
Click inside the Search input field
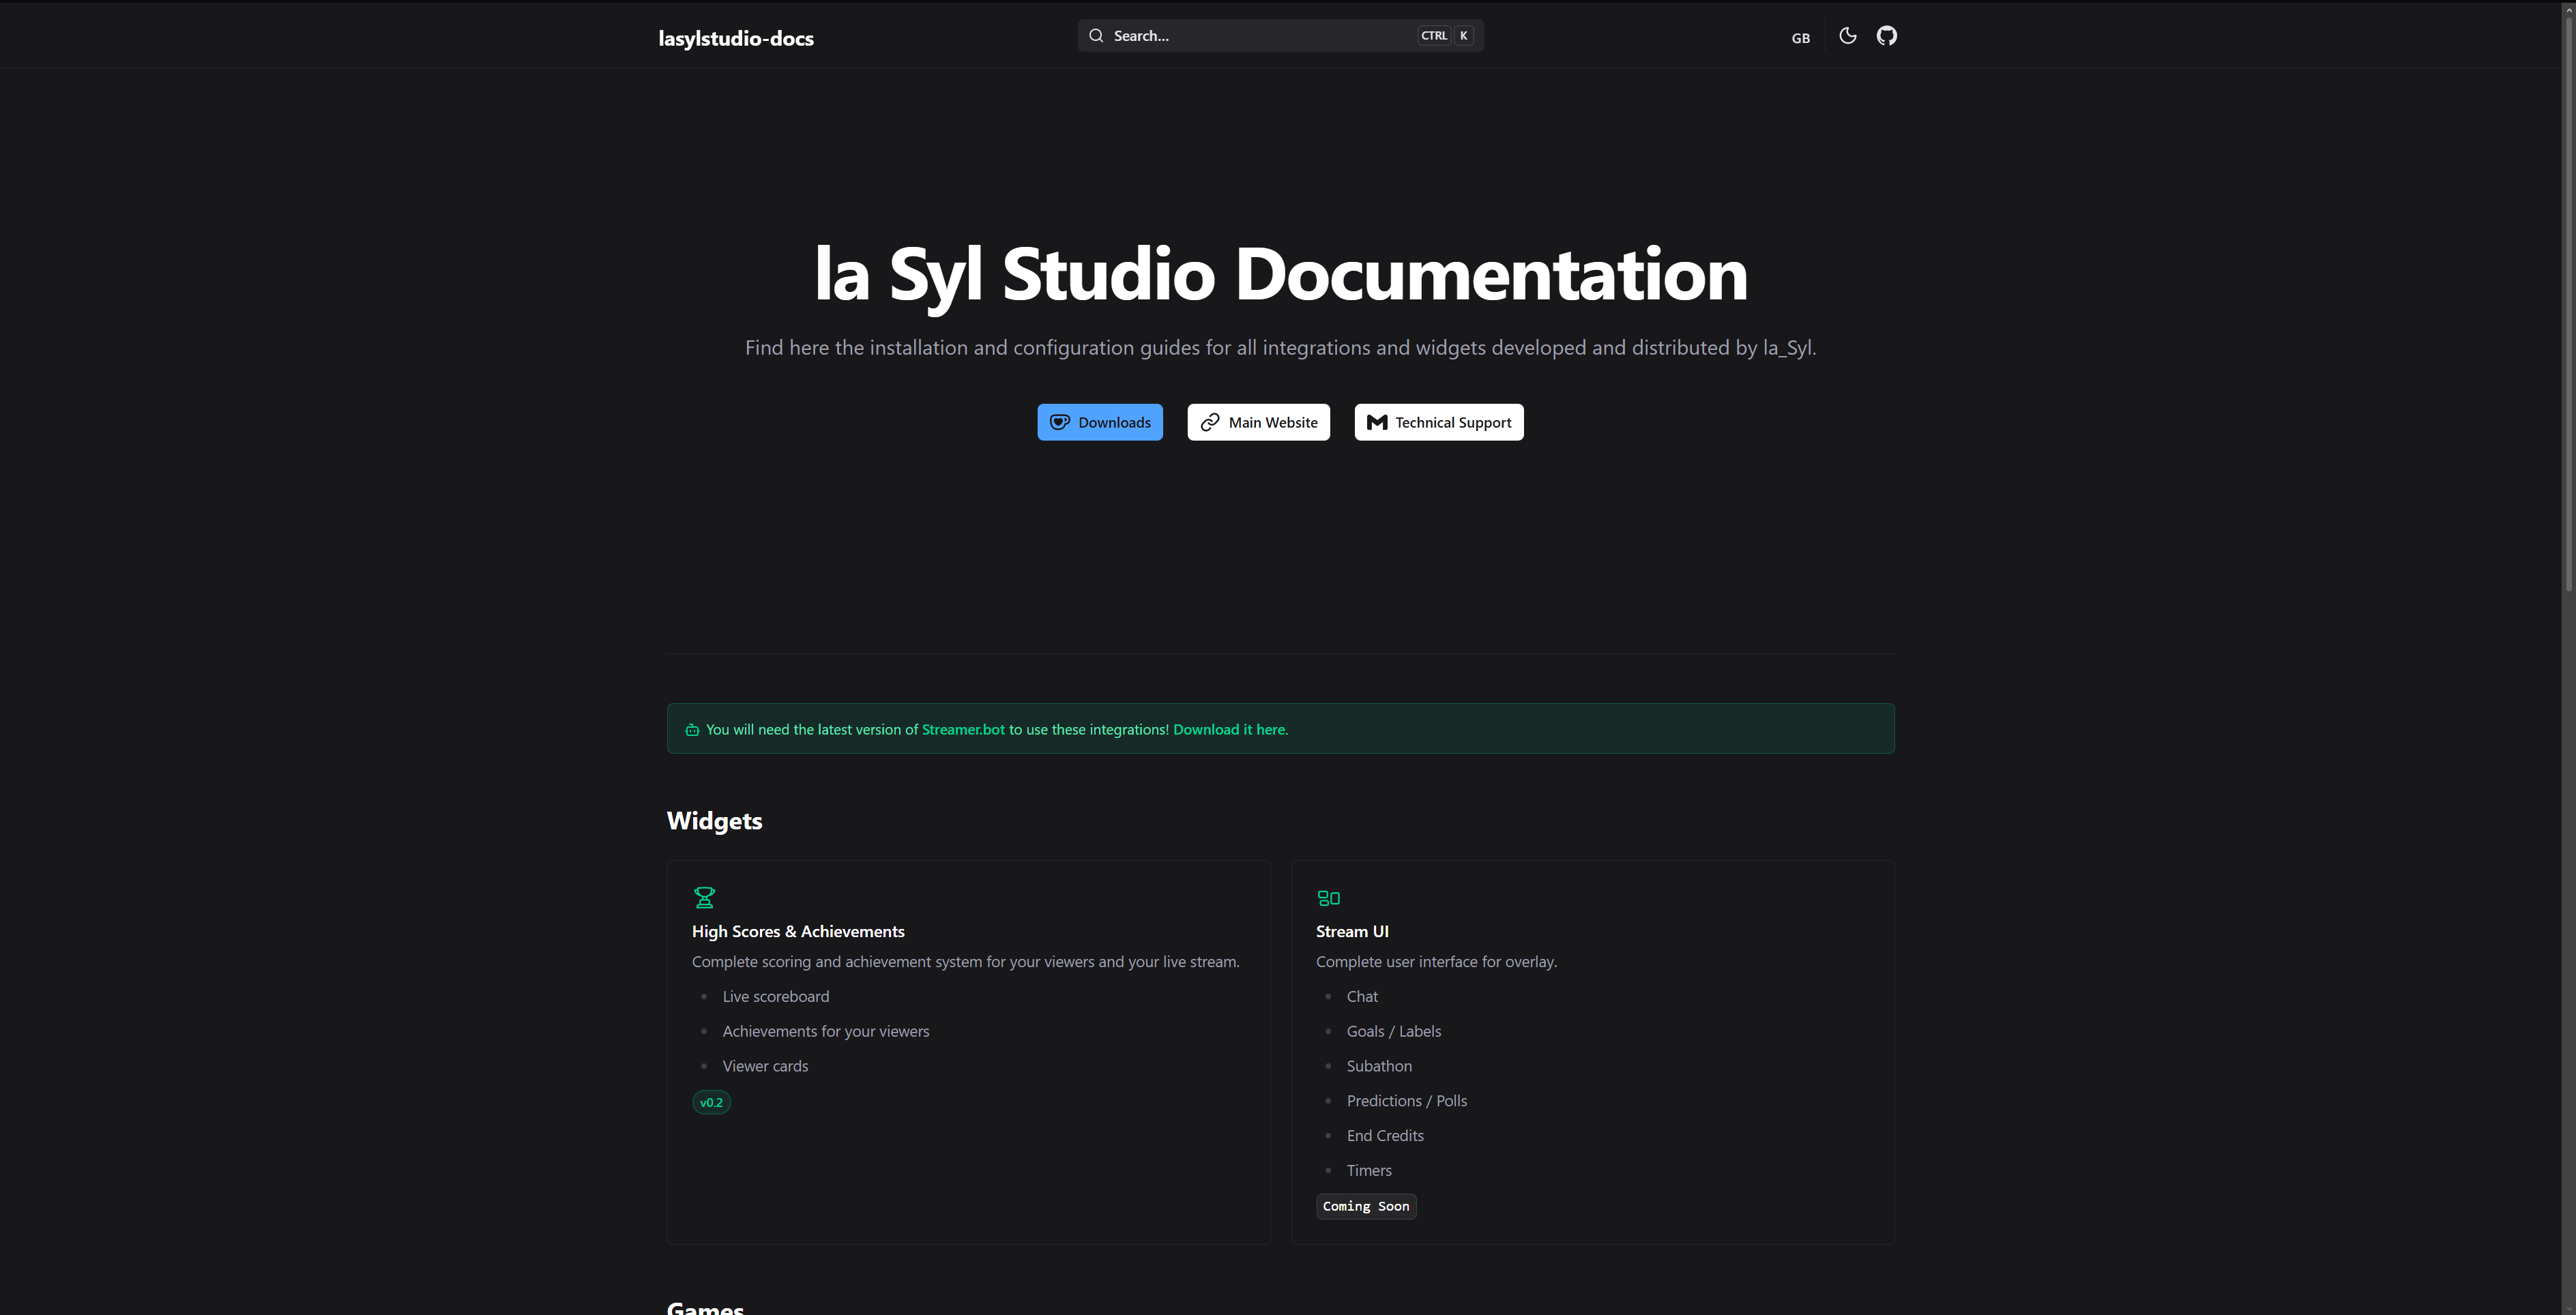pyautogui.click(x=1250, y=34)
